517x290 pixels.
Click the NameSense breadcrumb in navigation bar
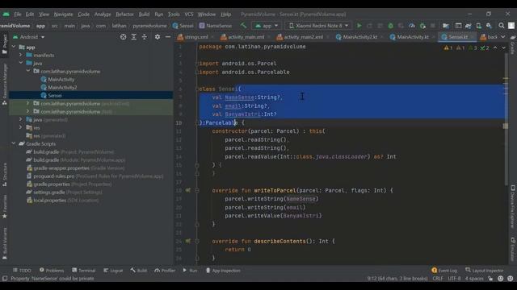(x=216, y=26)
